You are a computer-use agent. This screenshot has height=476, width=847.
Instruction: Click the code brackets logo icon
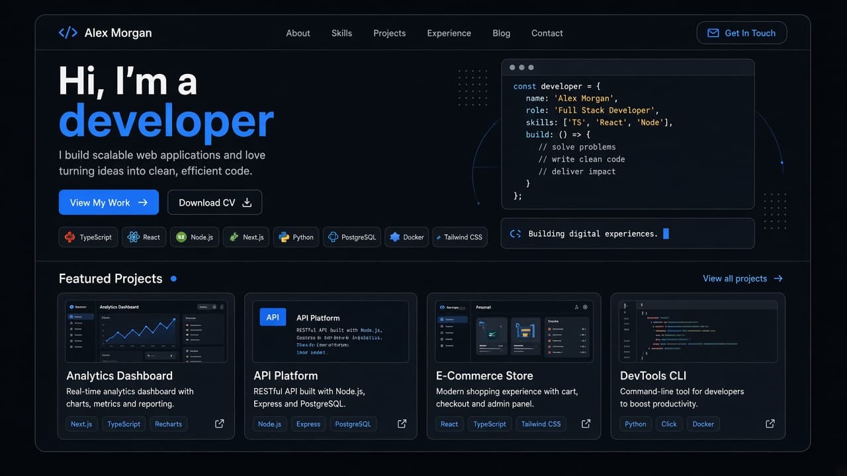pyautogui.click(x=68, y=33)
